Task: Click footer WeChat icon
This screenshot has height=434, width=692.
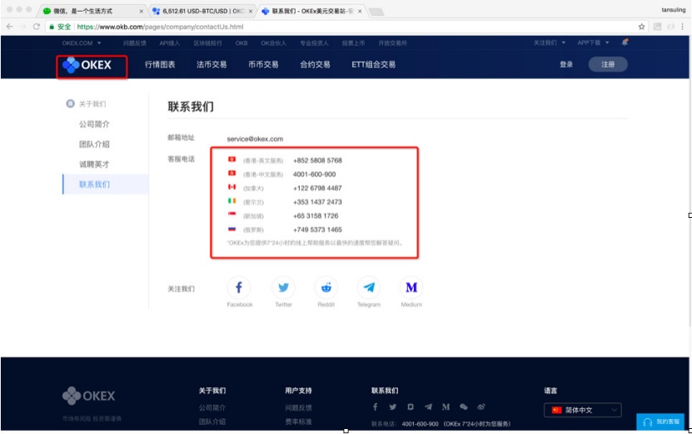Action: (x=463, y=407)
